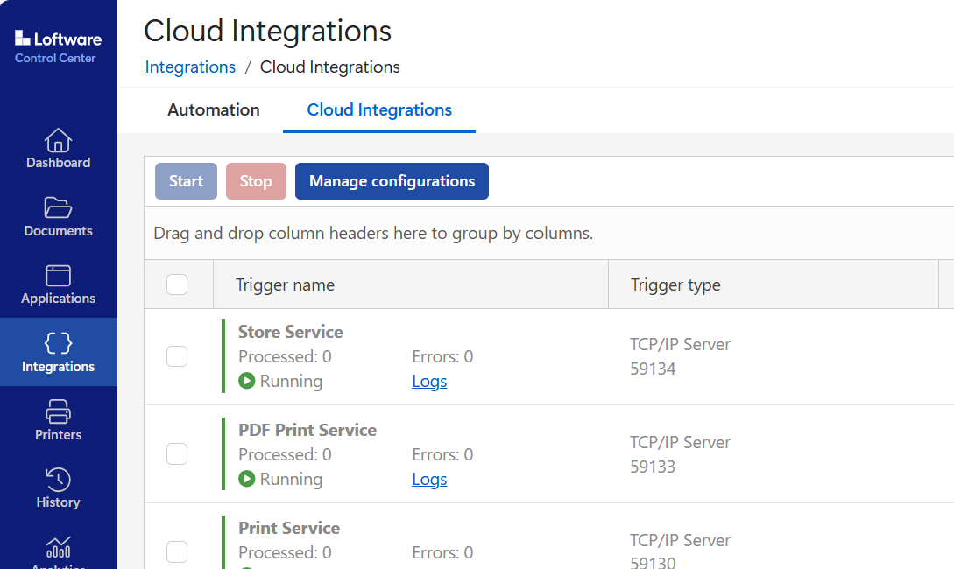
Task: Tick the checkbox for Print Service row
Action: (x=177, y=552)
